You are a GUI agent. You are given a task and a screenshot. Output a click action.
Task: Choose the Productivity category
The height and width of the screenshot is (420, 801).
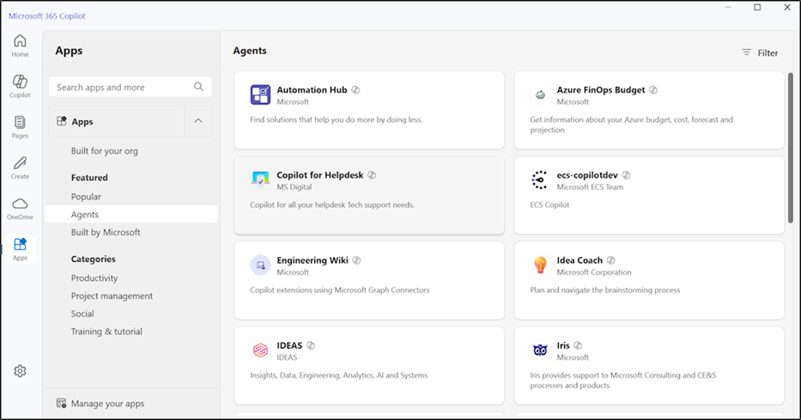coord(94,278)
